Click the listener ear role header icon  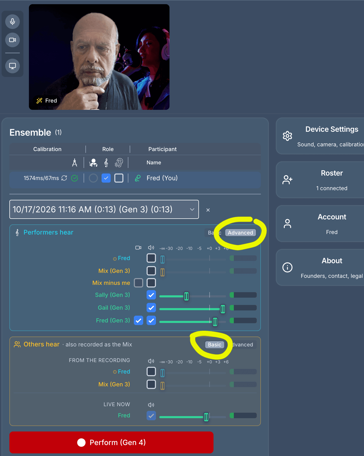point(119,163)
